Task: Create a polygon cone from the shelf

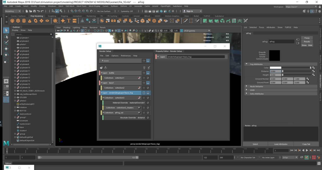Action: 30,21
